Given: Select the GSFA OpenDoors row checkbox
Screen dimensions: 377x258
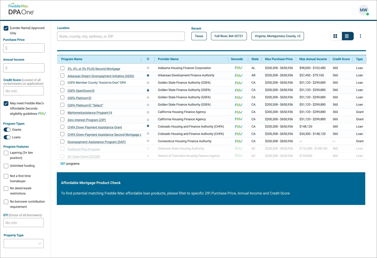Looking at the screenshot, I should pos(62,90).
